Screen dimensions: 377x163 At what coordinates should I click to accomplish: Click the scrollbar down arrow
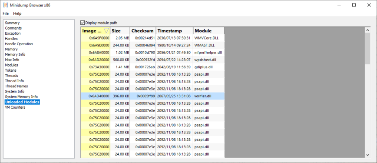[367, 155]
